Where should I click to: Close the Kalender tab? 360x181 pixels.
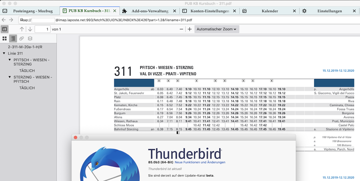(294, 11)
